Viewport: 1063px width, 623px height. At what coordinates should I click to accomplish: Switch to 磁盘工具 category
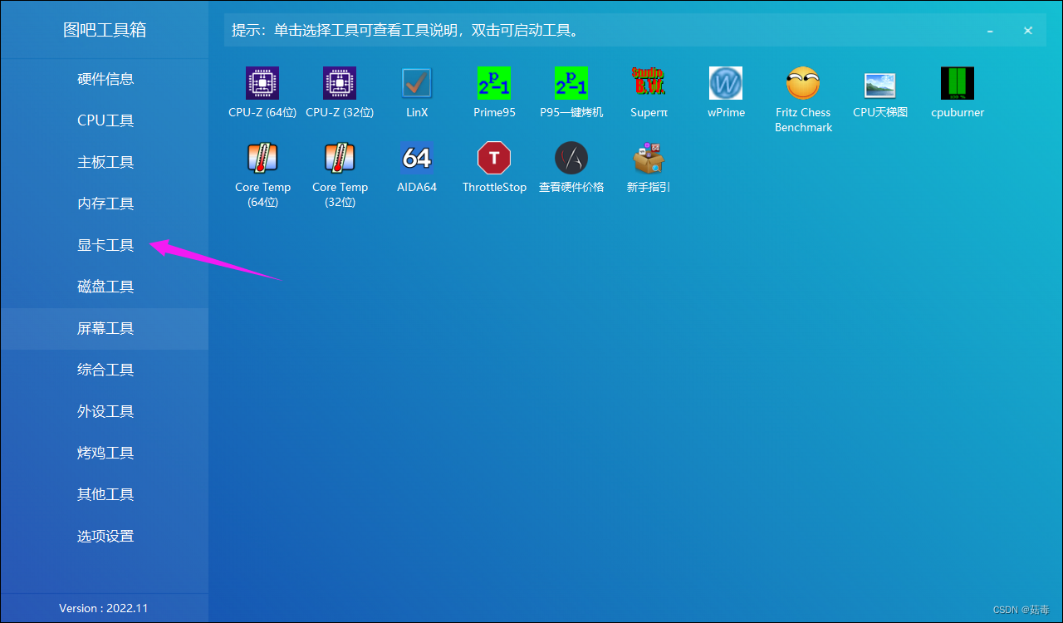[105, 287]
